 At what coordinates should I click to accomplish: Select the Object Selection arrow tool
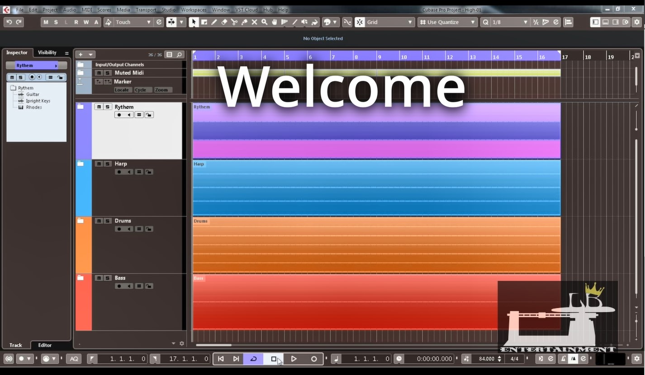(x=194, y=22)
